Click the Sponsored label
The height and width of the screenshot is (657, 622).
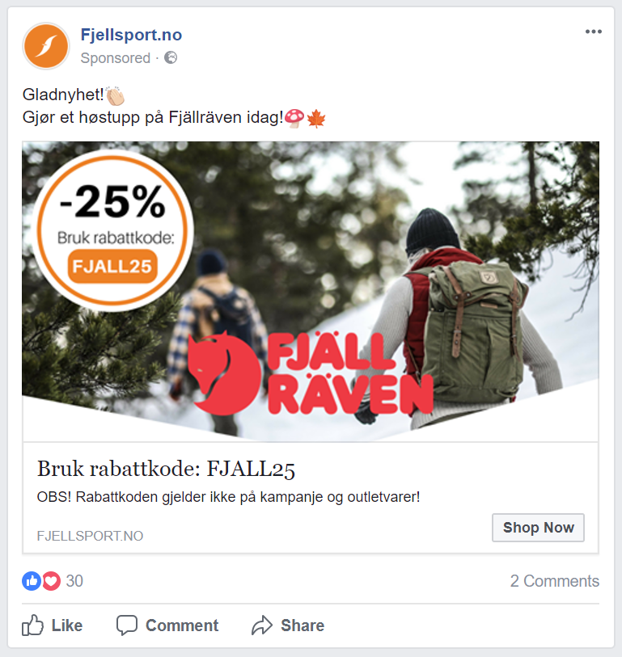116,58
